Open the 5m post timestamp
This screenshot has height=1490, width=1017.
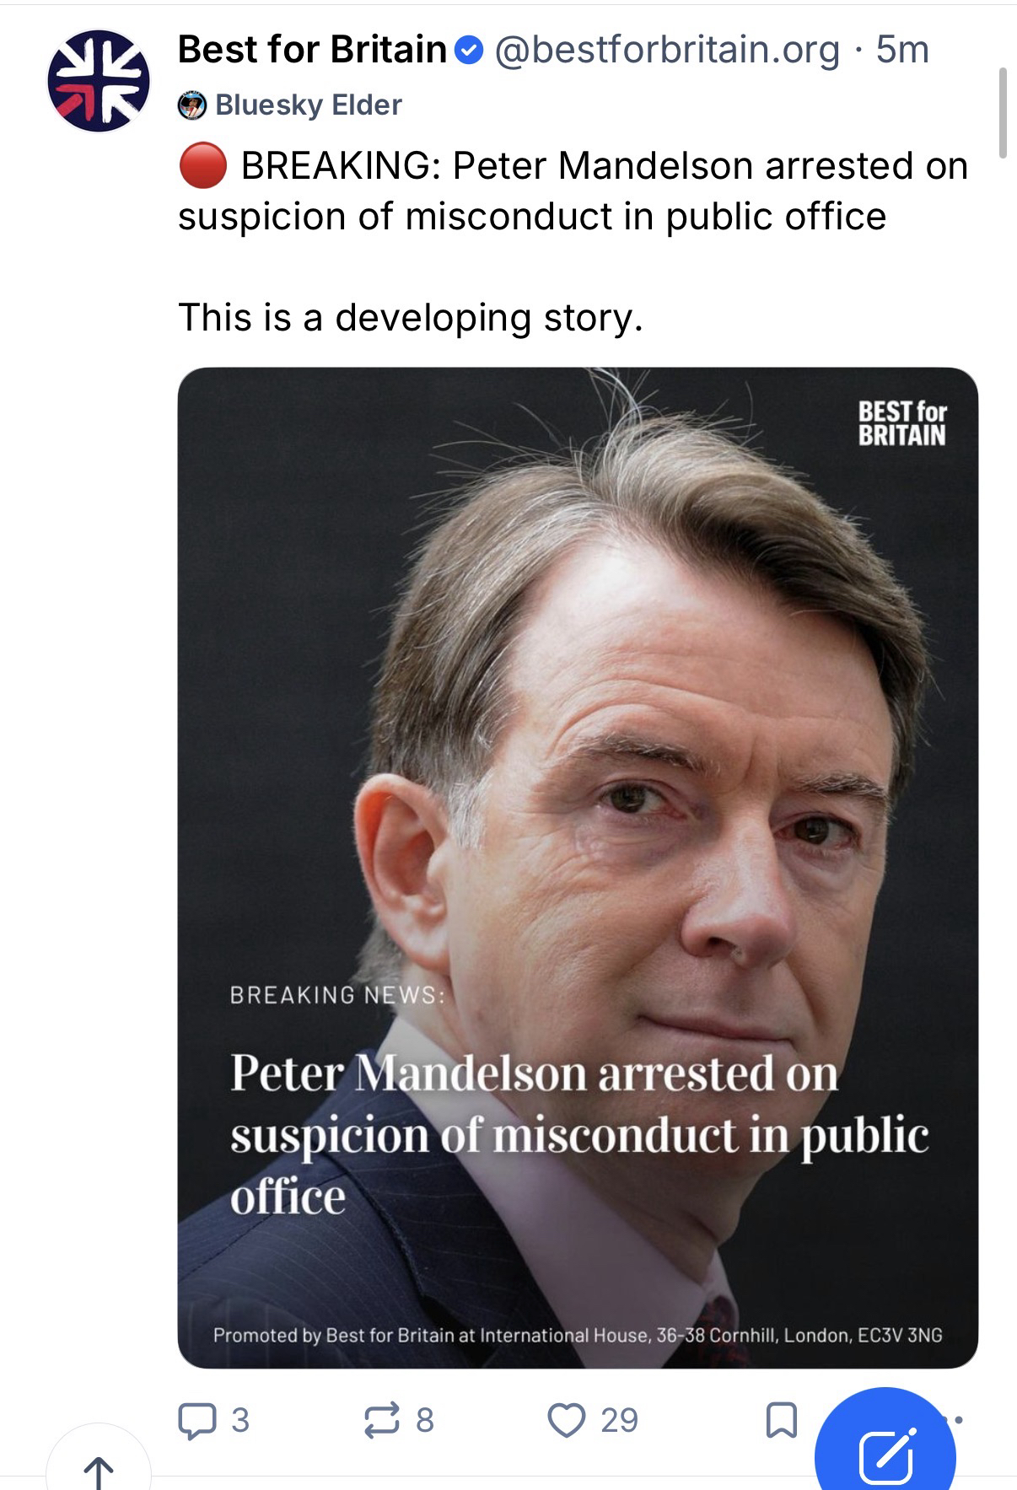point(902,50)
